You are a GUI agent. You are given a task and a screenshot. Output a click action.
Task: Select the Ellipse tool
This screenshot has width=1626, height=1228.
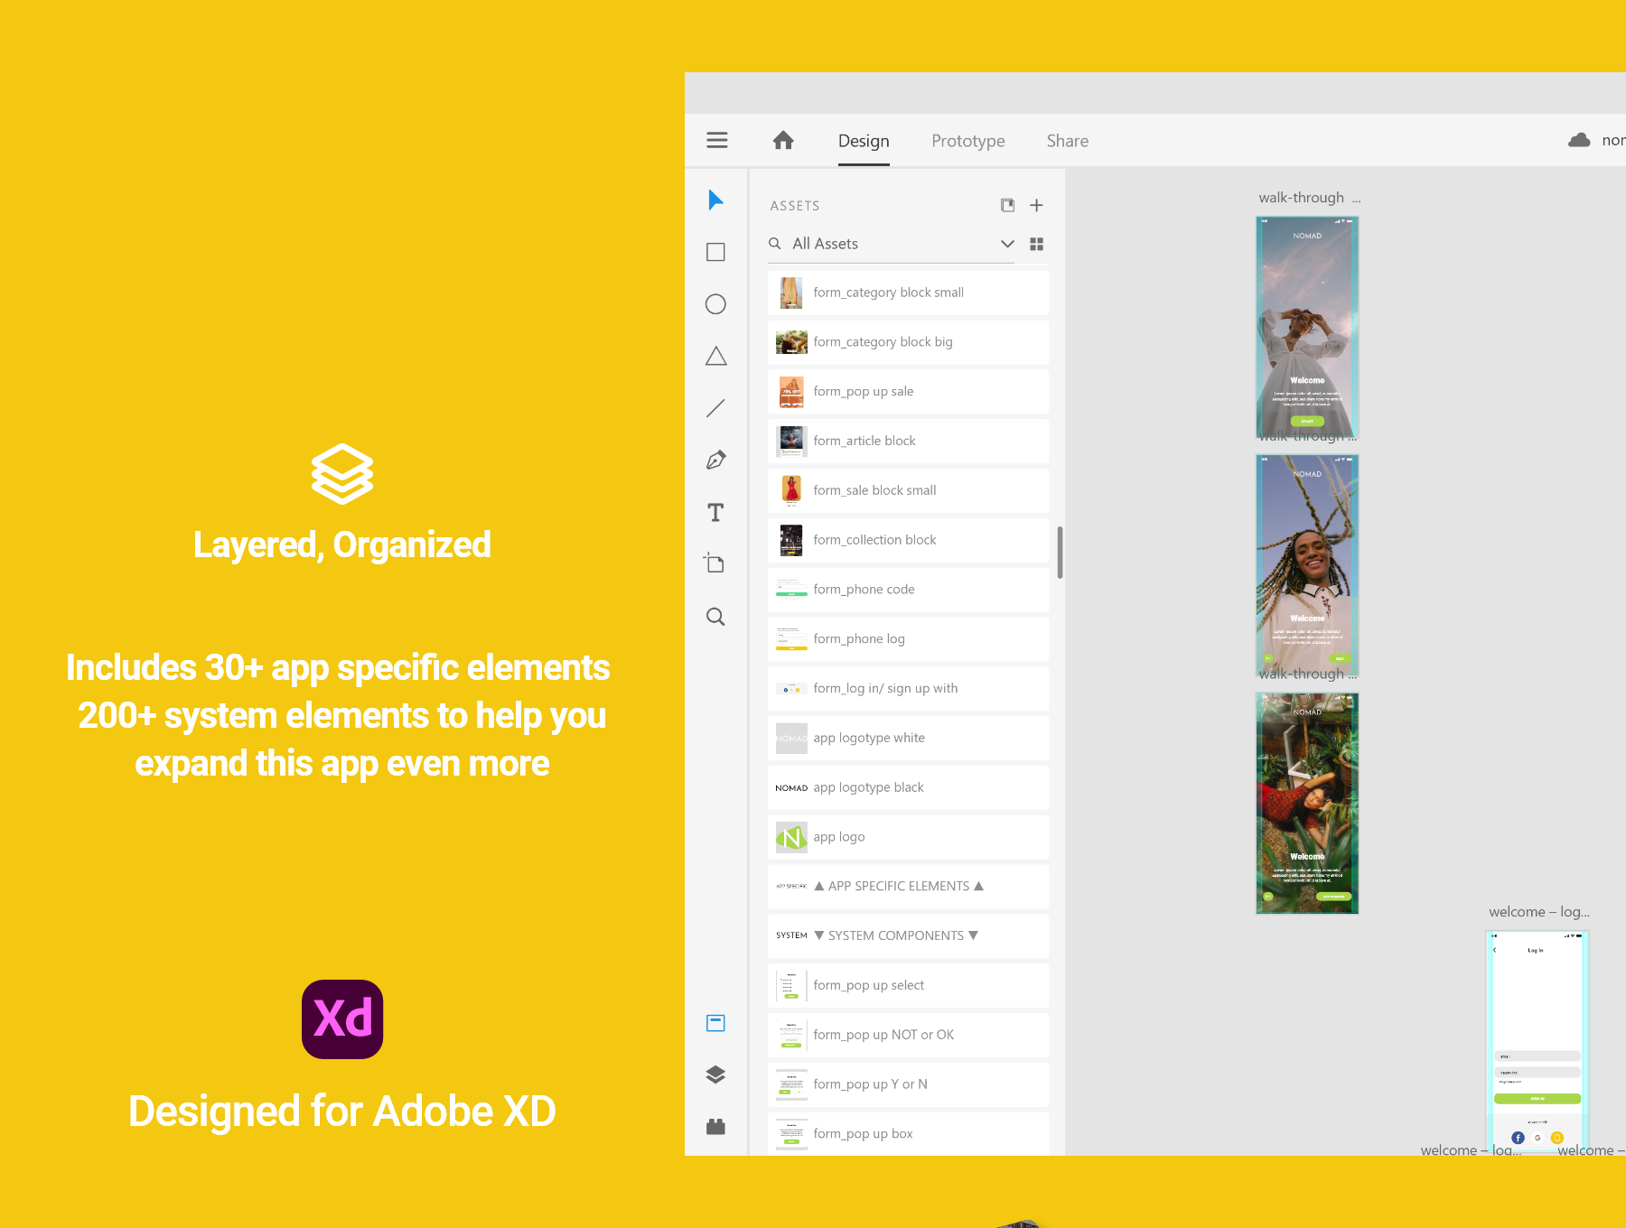715,304
